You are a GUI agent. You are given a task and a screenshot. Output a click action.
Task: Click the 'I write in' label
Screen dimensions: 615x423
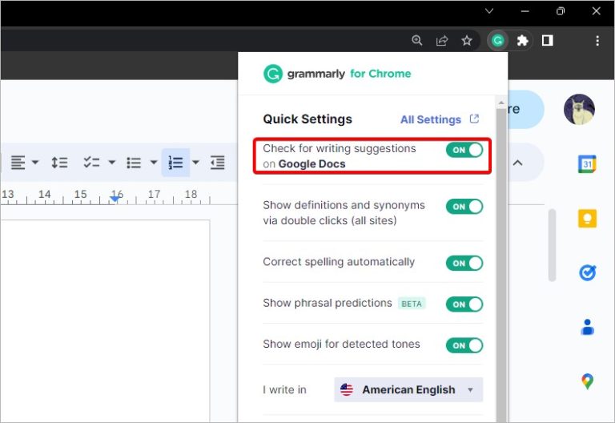pyautogui.click(x=284, y=389)
